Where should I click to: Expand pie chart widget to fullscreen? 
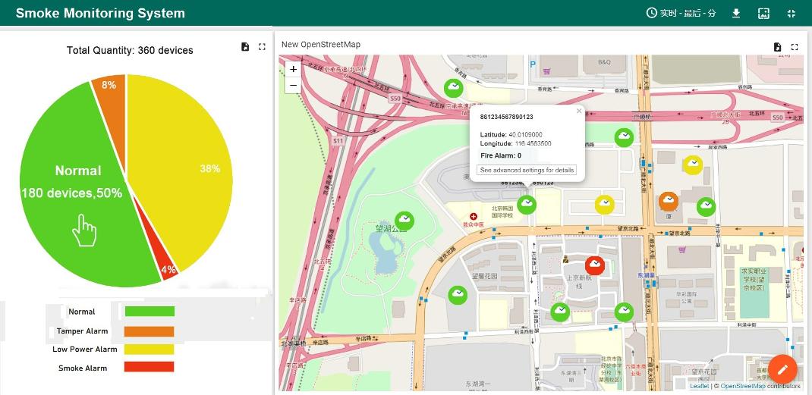click(262, 47)
